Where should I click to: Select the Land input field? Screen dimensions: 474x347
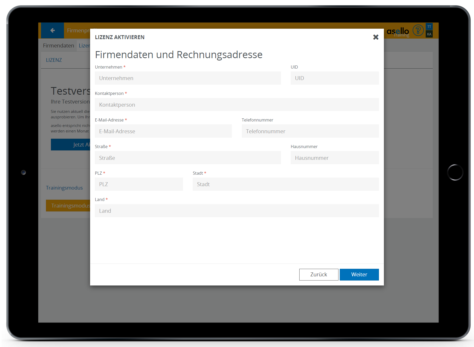pyautogui.click(x=237, y=211)
